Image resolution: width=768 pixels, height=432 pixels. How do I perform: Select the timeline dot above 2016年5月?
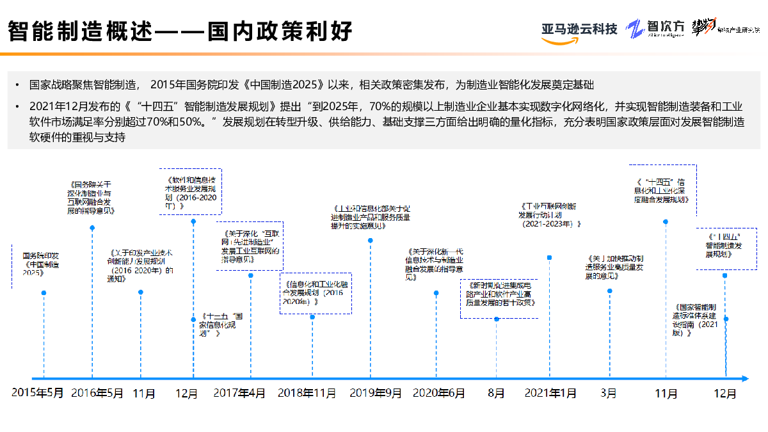point(92,228)
